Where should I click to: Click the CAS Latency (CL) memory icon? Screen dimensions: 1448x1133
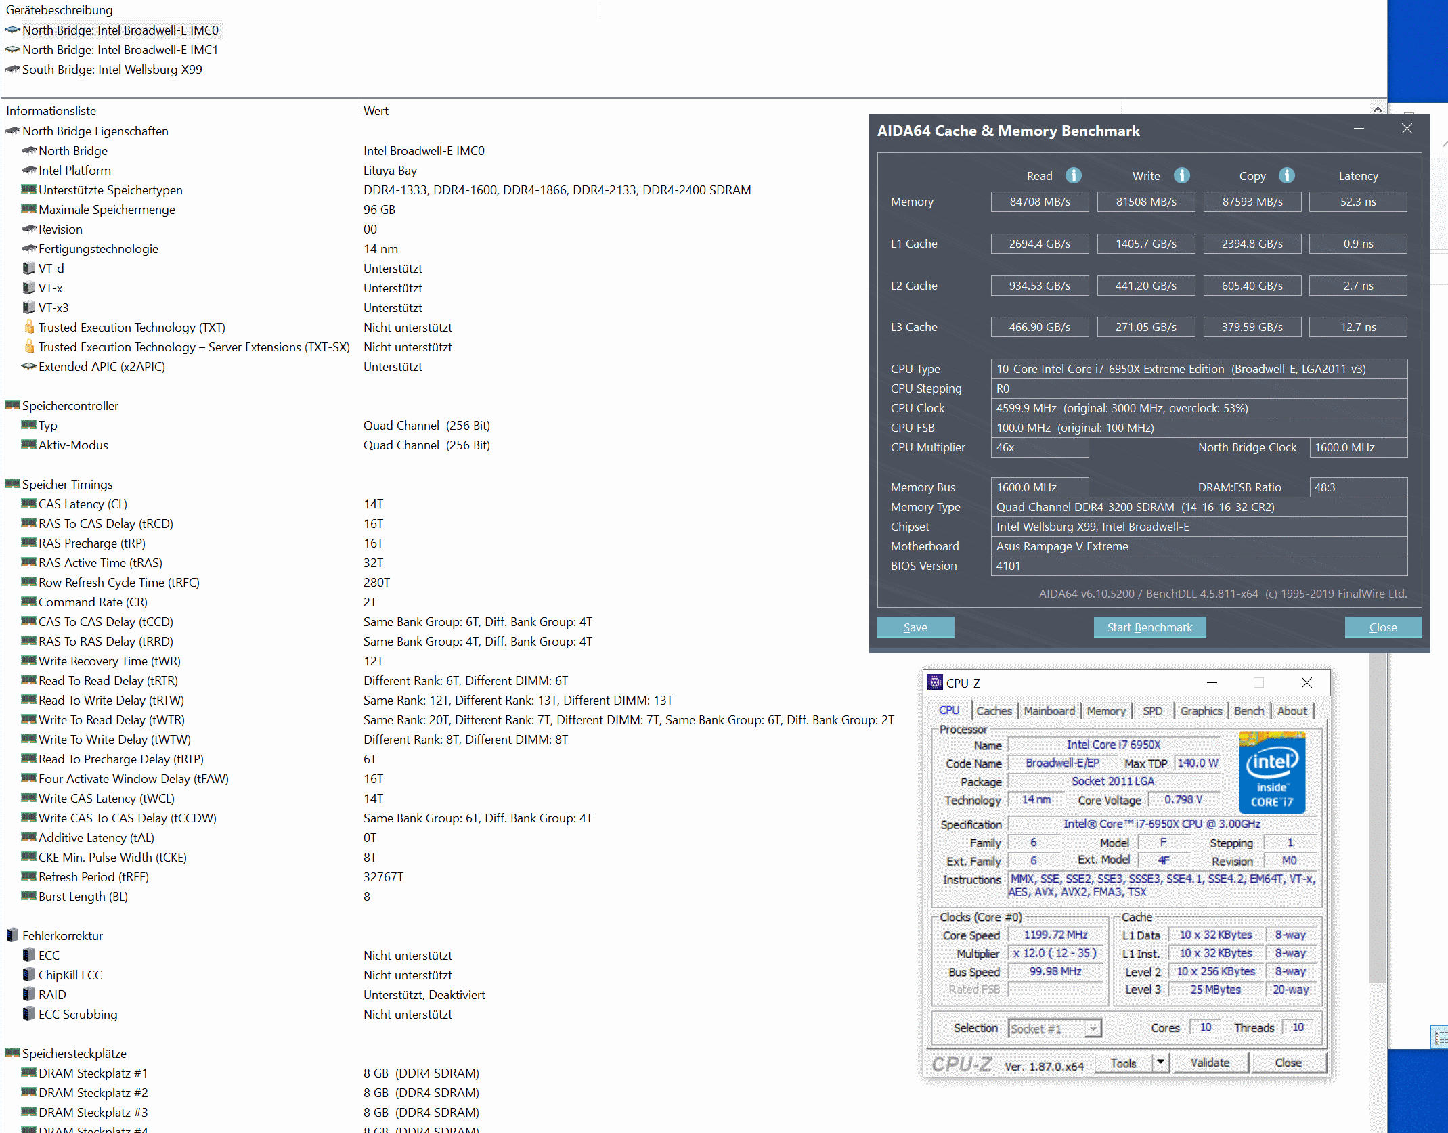pyautogui.click(x=28, y=504)
